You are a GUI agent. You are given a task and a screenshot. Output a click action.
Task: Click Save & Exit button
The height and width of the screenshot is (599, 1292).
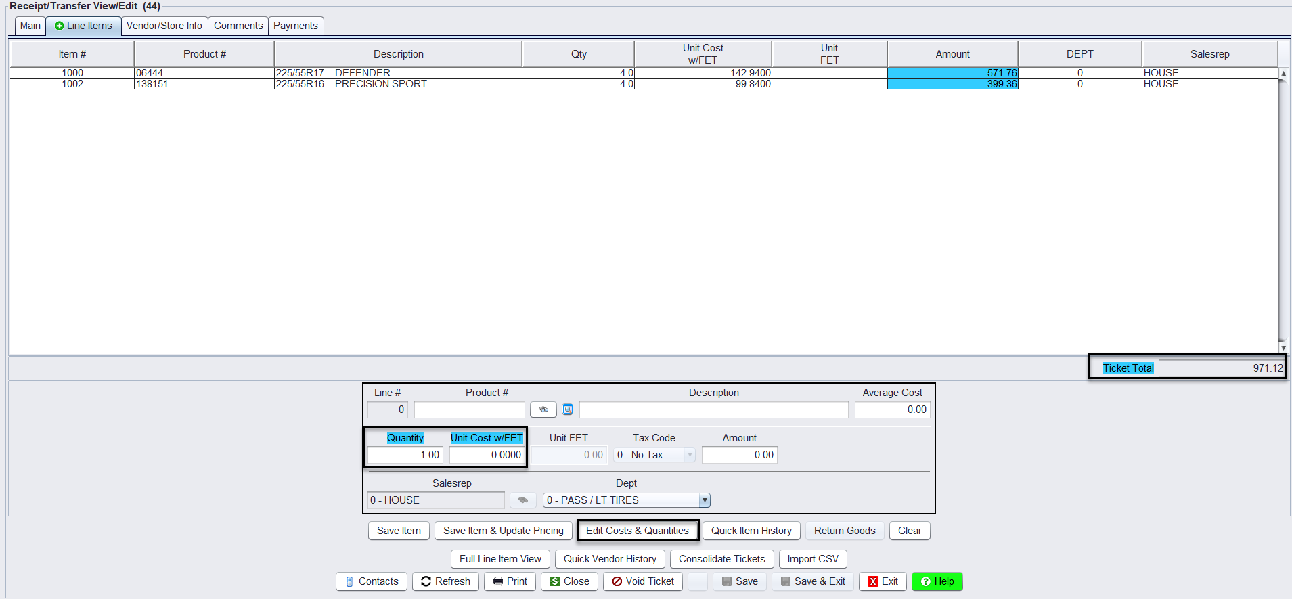tap(812, 581)
